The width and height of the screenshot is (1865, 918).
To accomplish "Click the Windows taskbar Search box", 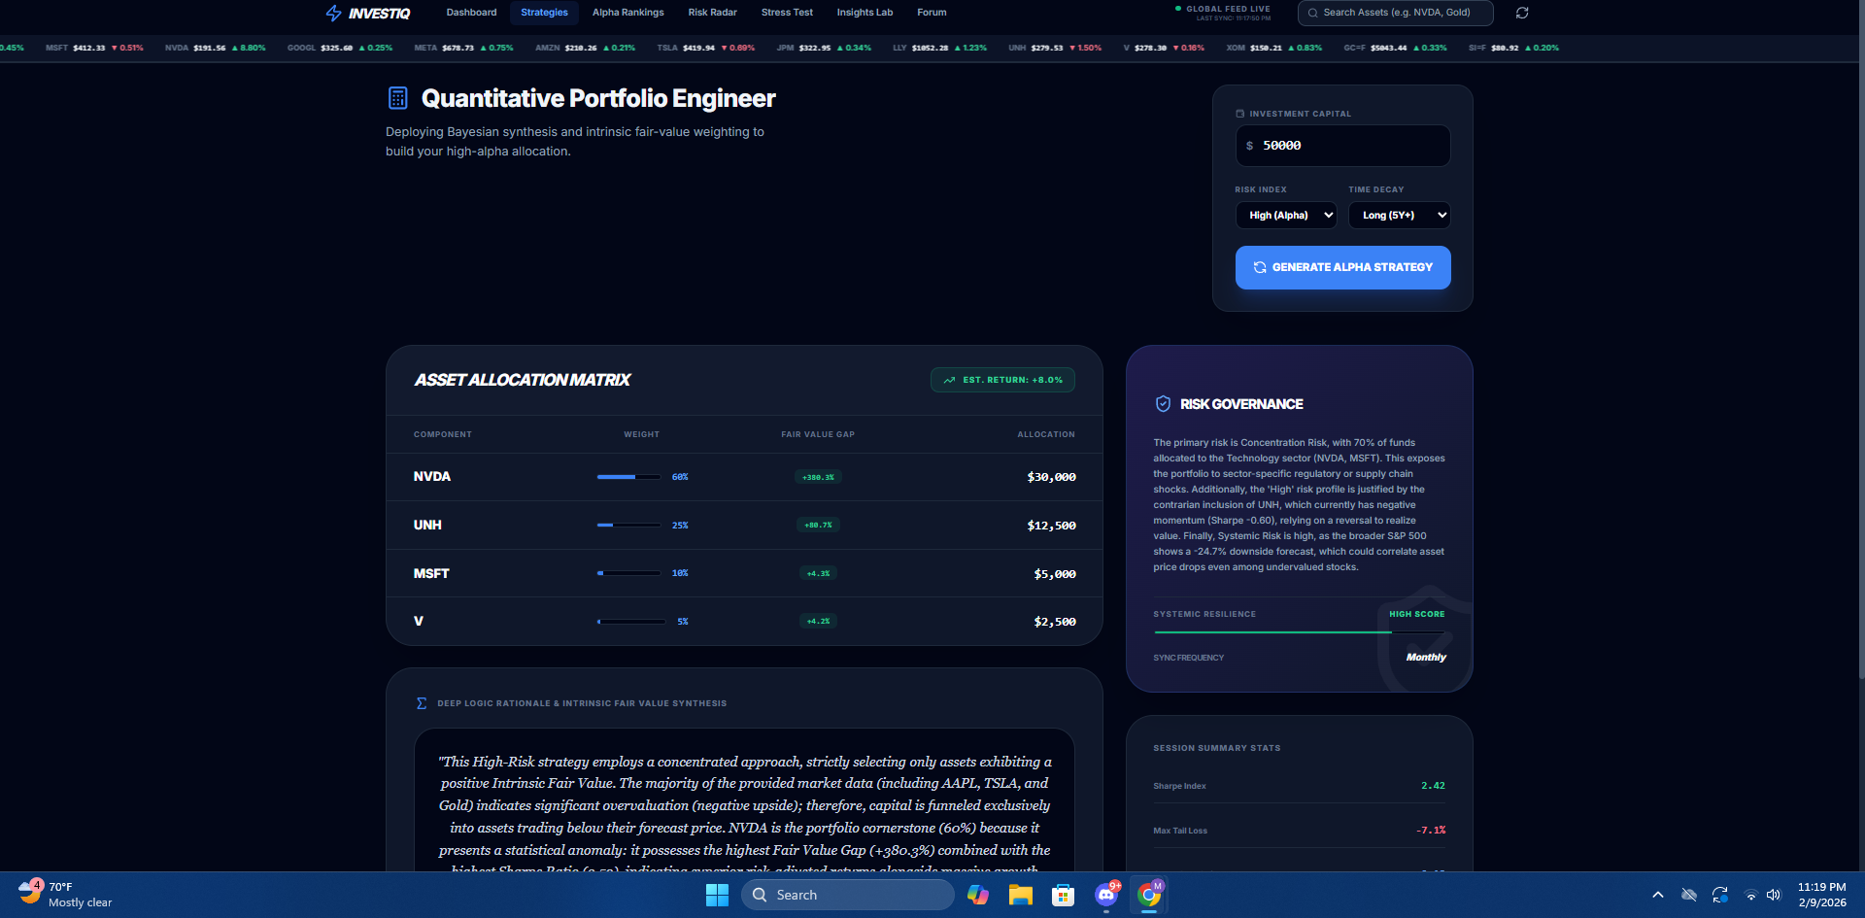I will [x=848, y=895].
